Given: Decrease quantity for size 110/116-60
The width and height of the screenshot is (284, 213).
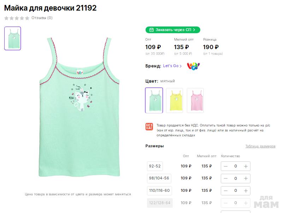Looking at the screenshot, I should 225,191.
